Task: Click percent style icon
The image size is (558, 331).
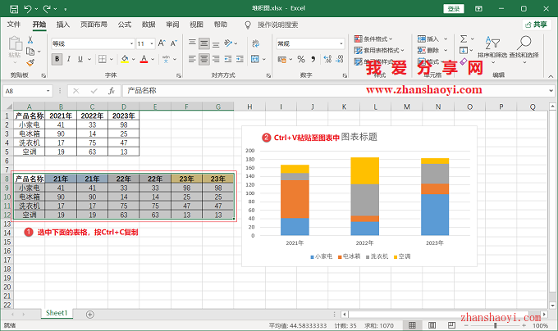Action: tap(301, 59)
